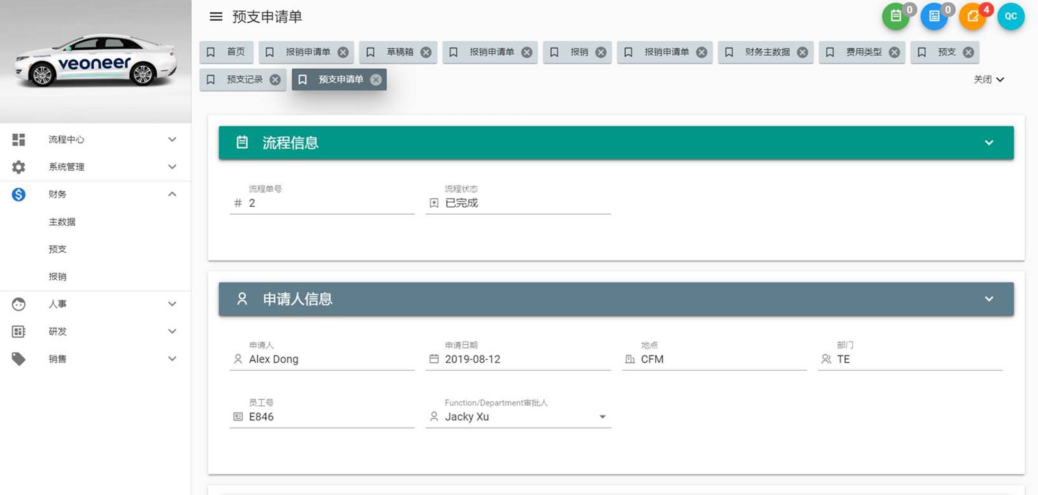The image size is (1038, 495).
Task: Click the green clipboard notification icon
Action: pos(896,16)
